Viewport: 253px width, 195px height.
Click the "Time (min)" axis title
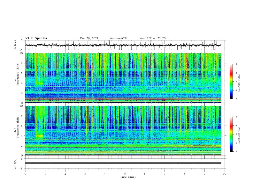point(128,177)
